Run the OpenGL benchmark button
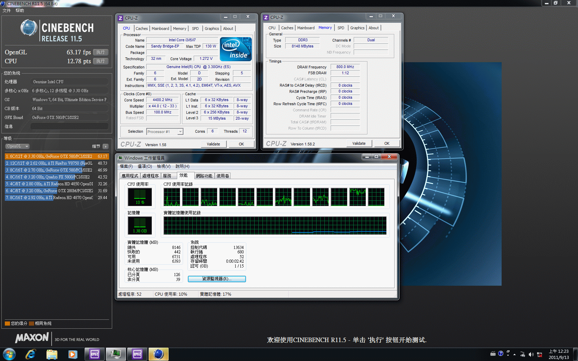The height and width of the screenshot is (361, 578). pos(100,52)
